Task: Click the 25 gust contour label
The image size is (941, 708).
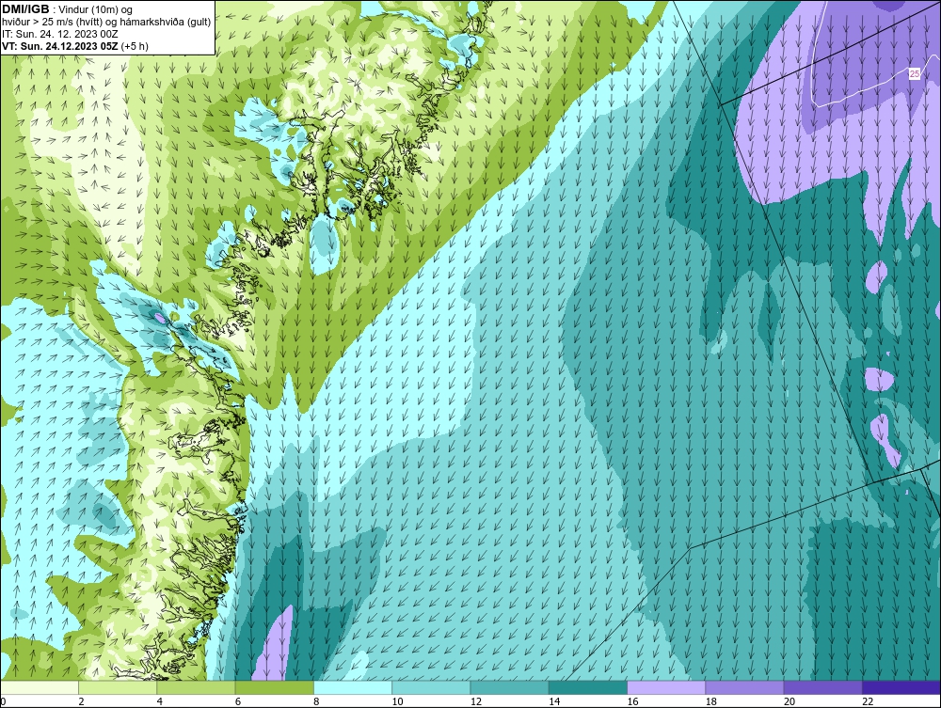Action: coord(915,73)
